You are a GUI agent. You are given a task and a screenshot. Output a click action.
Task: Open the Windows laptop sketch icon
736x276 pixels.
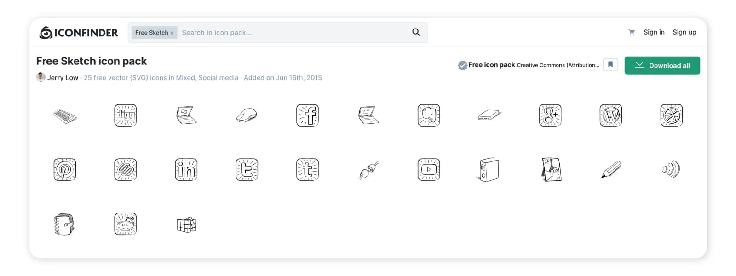186,115
